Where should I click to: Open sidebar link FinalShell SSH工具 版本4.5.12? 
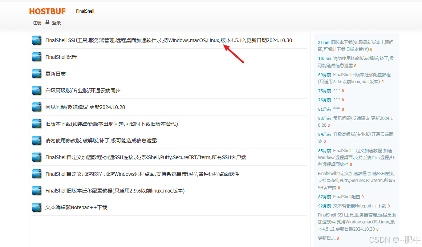pyautogui.click(x=357, y=222)
